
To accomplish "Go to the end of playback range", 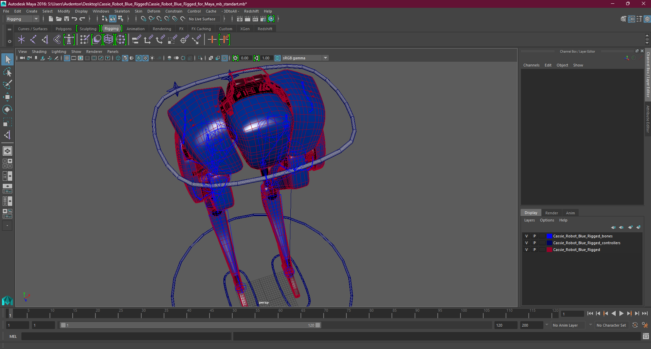I will click(x=645, y=313).
